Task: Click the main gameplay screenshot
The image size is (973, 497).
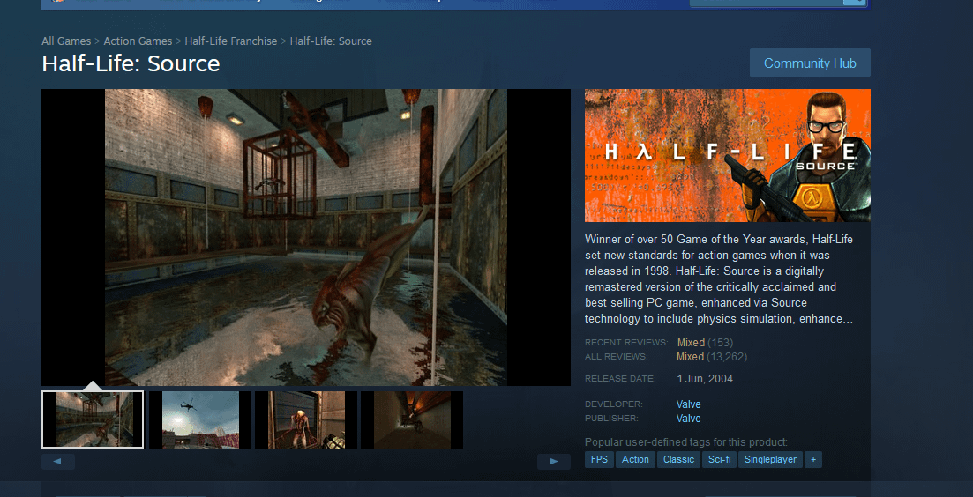Action: (x=305, y=237)
